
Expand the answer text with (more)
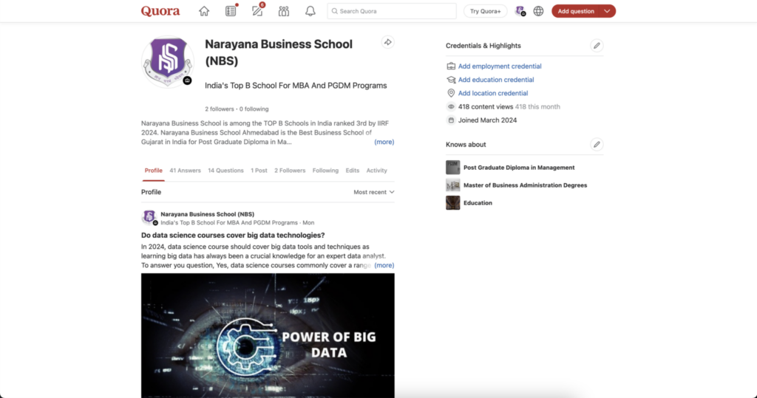pos(384,265)
